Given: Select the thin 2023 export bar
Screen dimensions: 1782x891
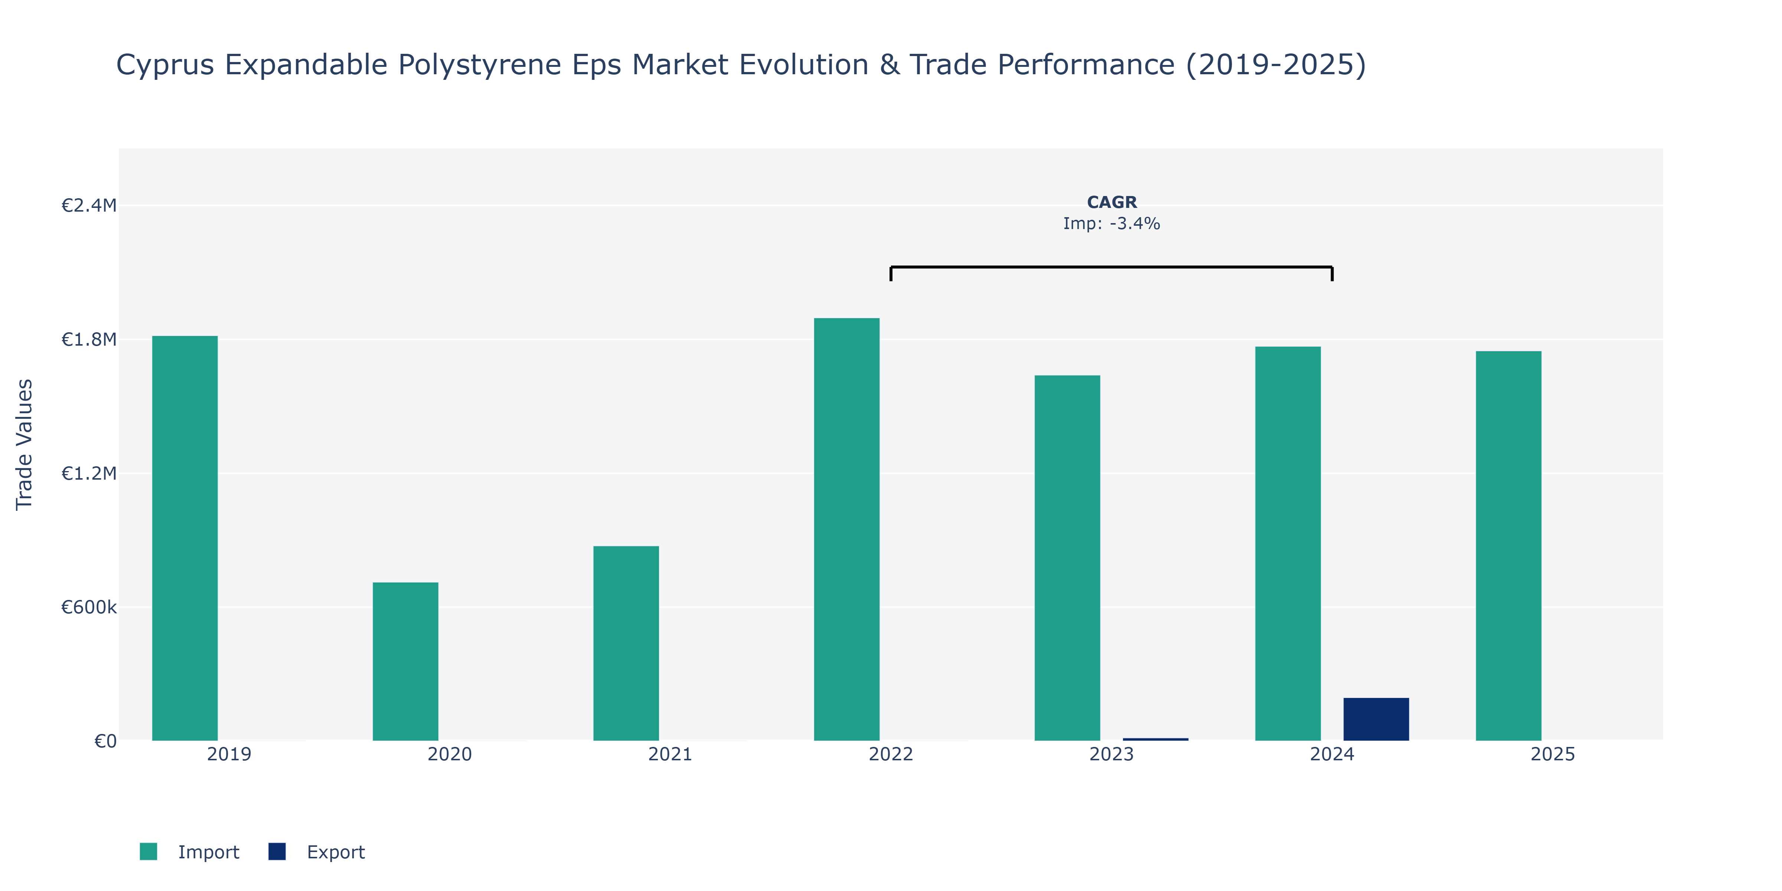Looking at the screenshot, I should click(x=1155, y=740).
